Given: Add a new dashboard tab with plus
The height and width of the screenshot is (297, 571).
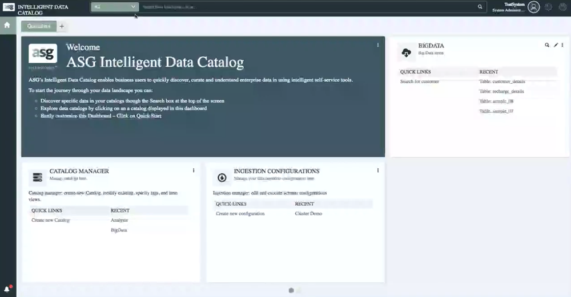Looking at the screenshot, I should tap(62, 26).
